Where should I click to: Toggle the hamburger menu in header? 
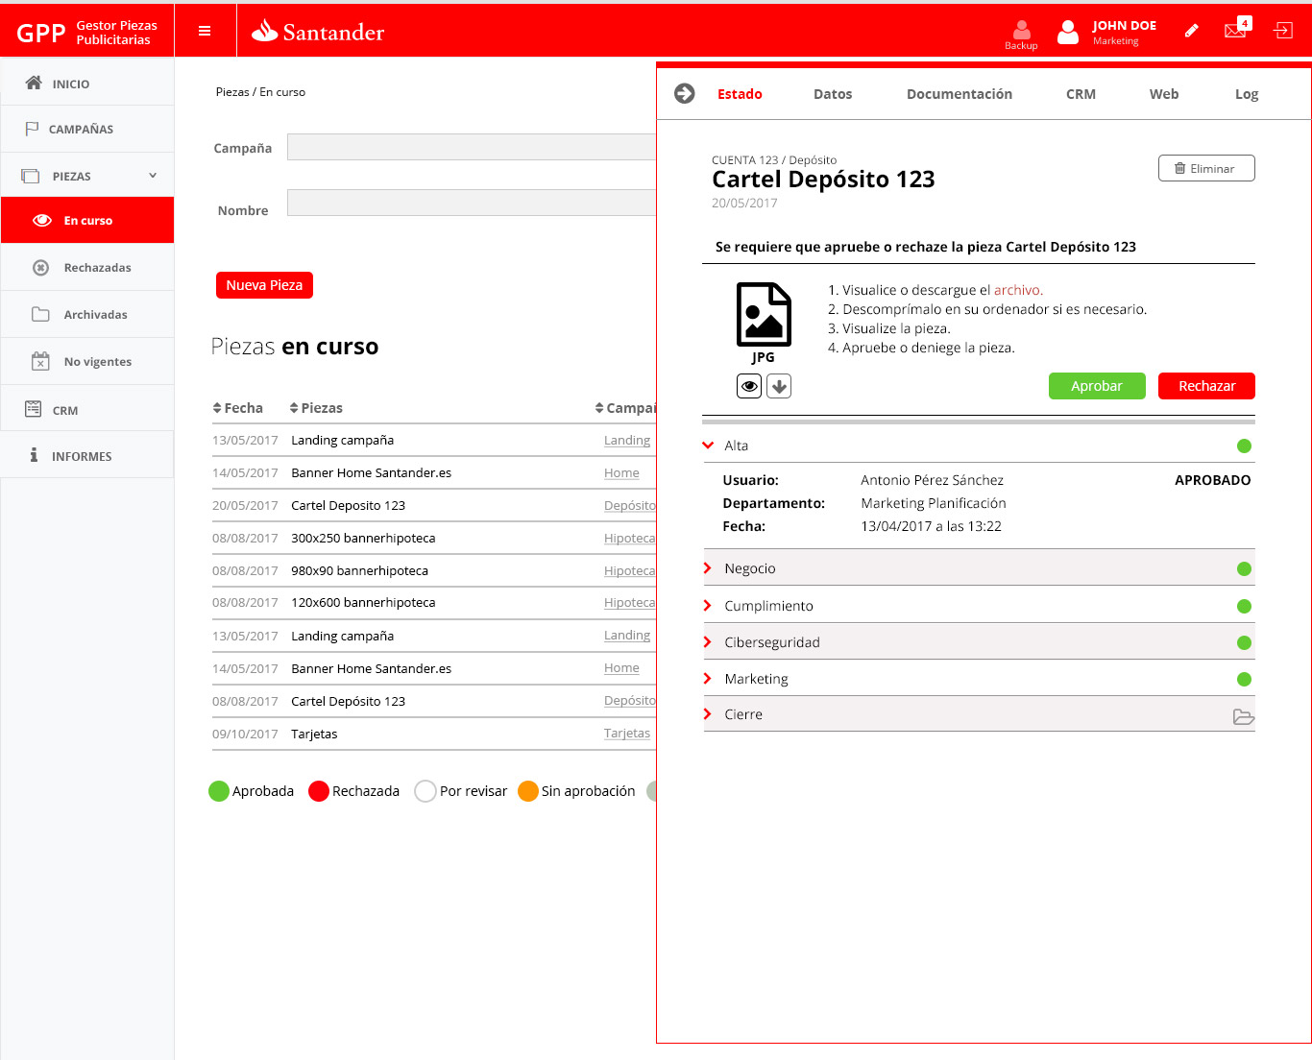(205, 31)
